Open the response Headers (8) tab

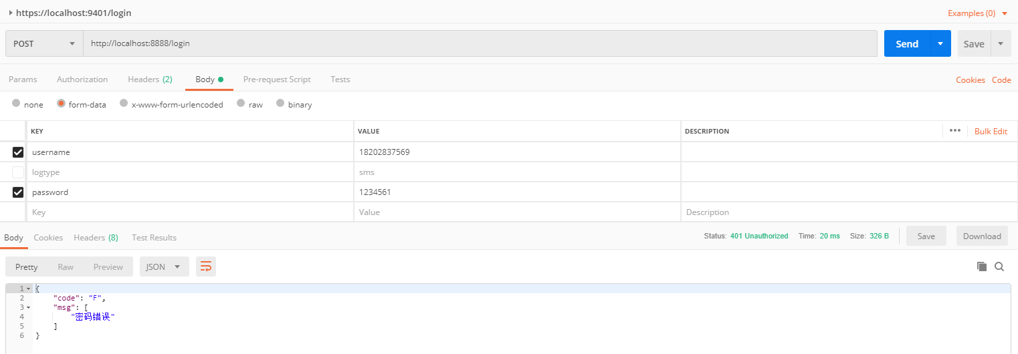click(x=96, y=237)
